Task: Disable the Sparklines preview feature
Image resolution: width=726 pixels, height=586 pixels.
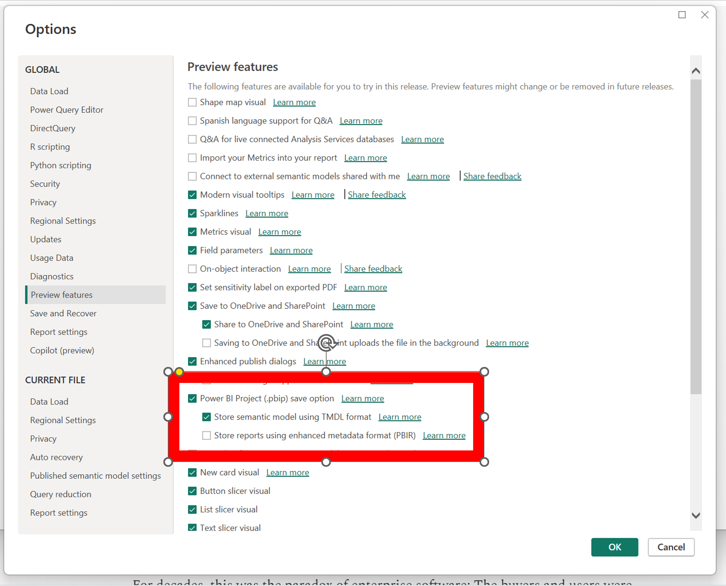Action: point(192,213)
